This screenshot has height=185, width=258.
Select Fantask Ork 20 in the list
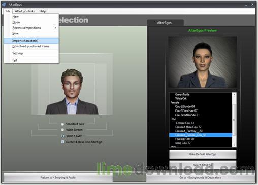pyautogui.click(x=184, y=139)
